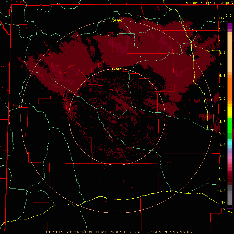Pick the pink band of the color scale

click(x=230, y=157)
